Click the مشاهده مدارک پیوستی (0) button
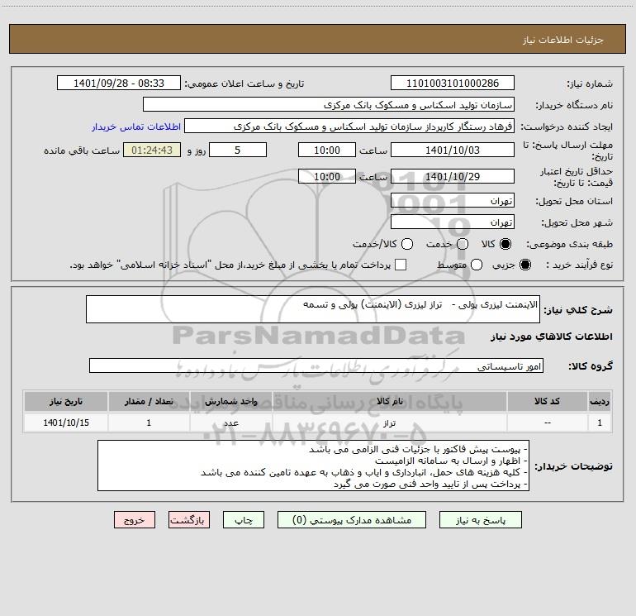Screen dimensions: 636x616 352,520
